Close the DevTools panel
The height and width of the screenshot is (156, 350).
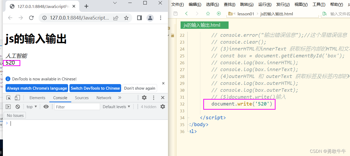163,98
